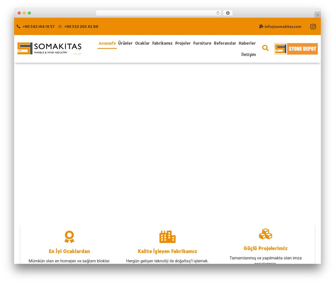335x284 pixels.
Task: Click the browser download icon button
Action: point(228,13)
